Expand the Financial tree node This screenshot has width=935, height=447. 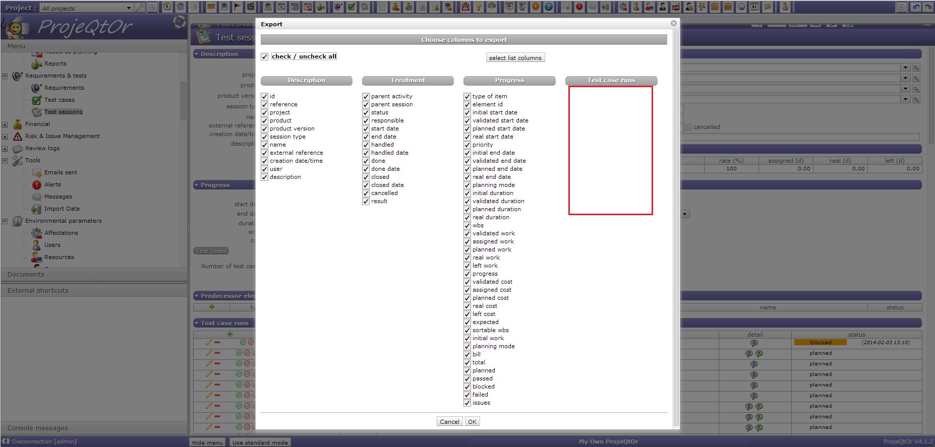5,124
